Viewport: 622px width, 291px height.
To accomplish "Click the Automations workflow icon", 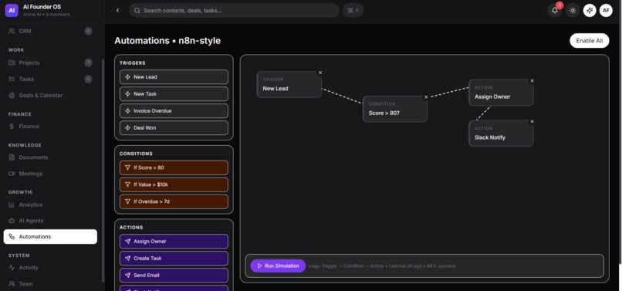I will (12, 237).
